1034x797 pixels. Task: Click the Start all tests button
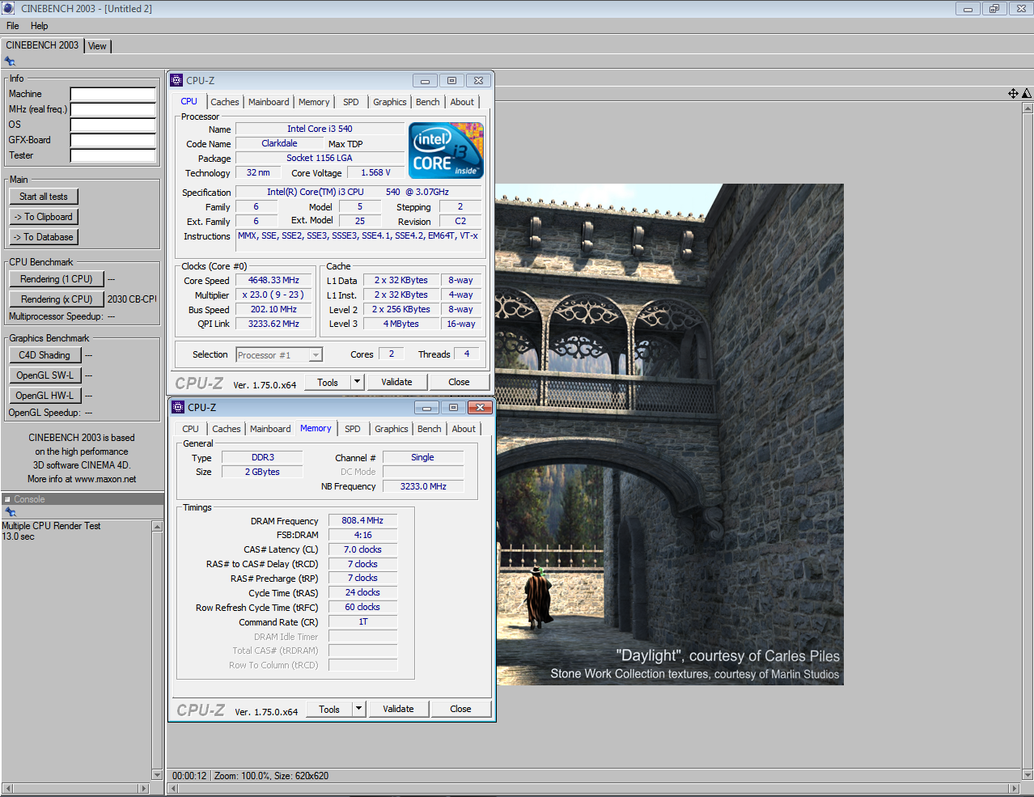pos(44,197)
